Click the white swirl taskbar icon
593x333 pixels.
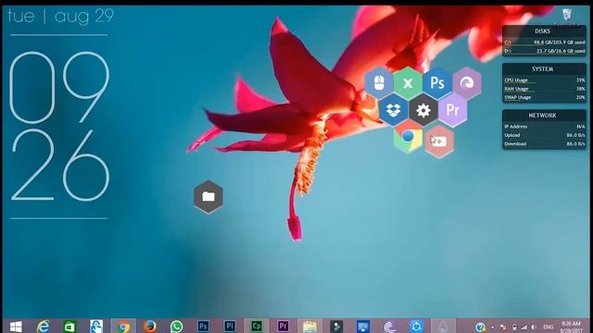point(389,327)
